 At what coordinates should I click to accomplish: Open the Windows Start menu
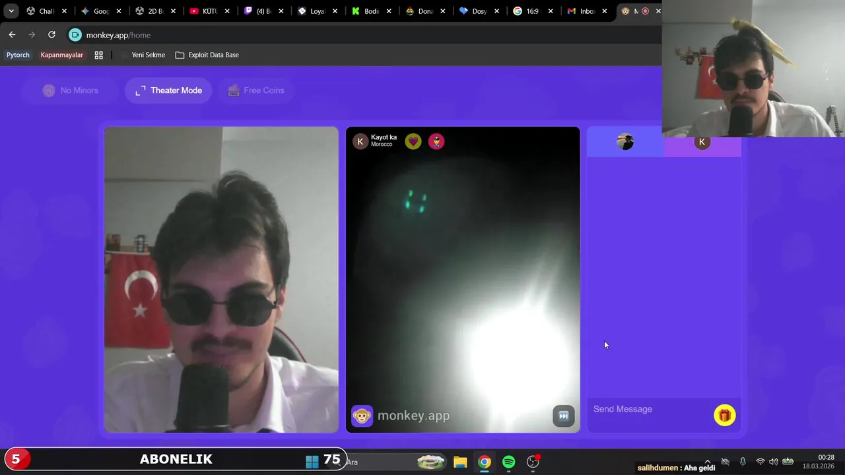tap(312, 461)
